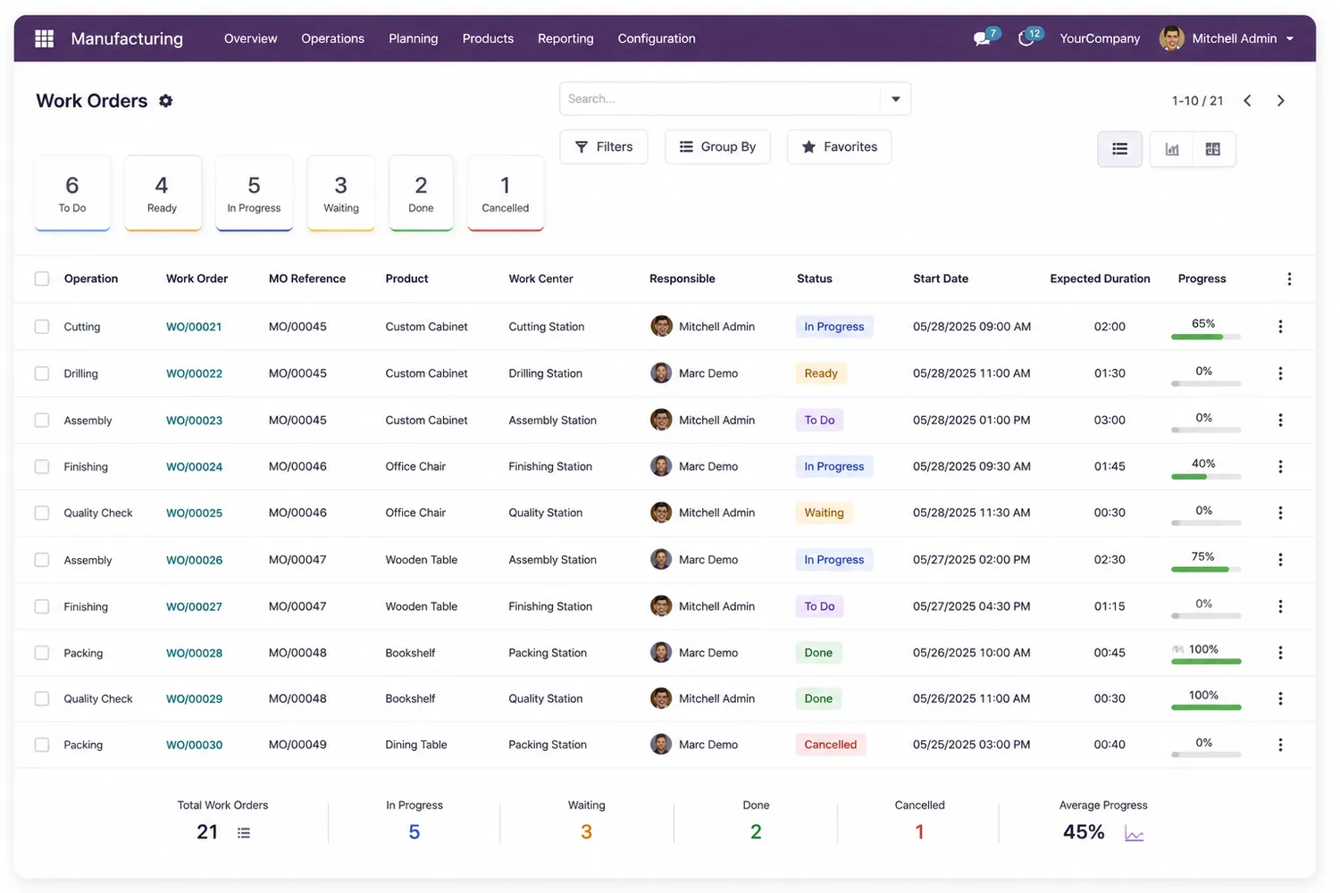Switch to graph view icon
Viewport: 1340px width, 893px height.
[1172, 149]
